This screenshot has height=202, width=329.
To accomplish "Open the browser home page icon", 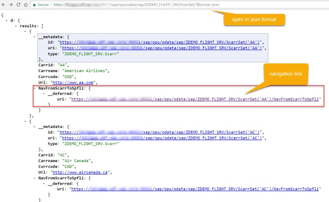I will click(x=25, y=5).
